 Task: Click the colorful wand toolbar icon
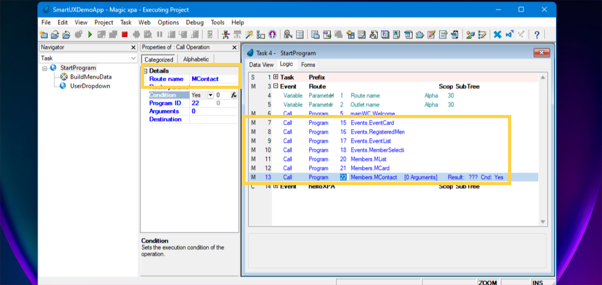pyautogui.click(x=249, y=34)
